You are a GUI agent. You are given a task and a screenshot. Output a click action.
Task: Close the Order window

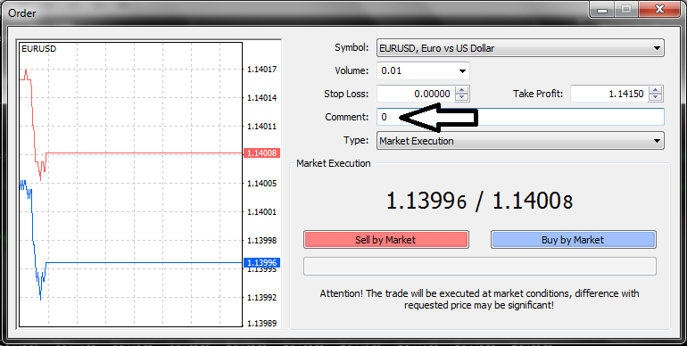tap(659, 9)
